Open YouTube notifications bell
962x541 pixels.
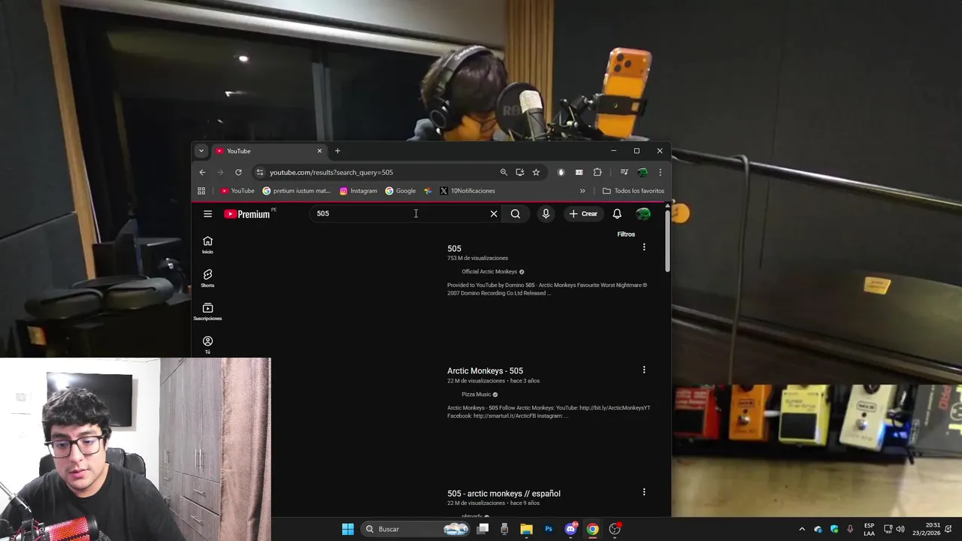click(x=617, y=214)
